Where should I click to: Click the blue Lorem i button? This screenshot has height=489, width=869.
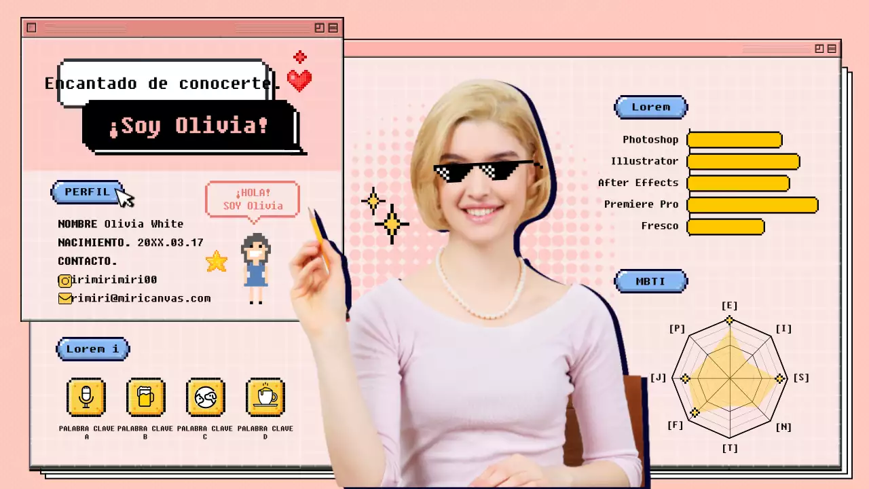point(92,349)
